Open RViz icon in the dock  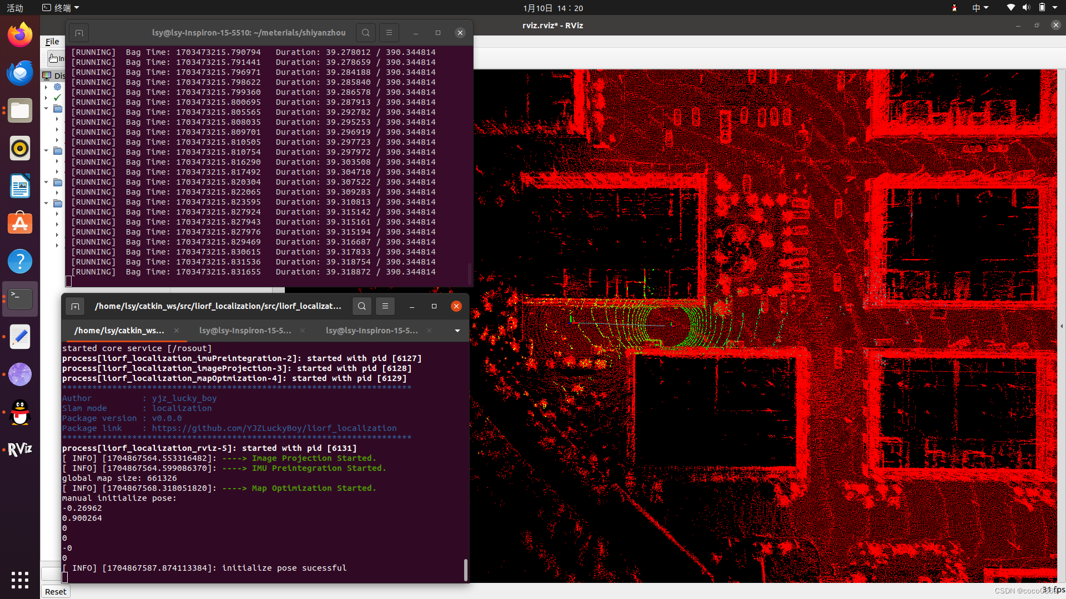(x=20, y=449)
